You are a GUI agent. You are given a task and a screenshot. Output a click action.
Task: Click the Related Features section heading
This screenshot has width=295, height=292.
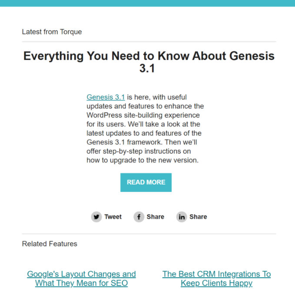coord(50,244)
